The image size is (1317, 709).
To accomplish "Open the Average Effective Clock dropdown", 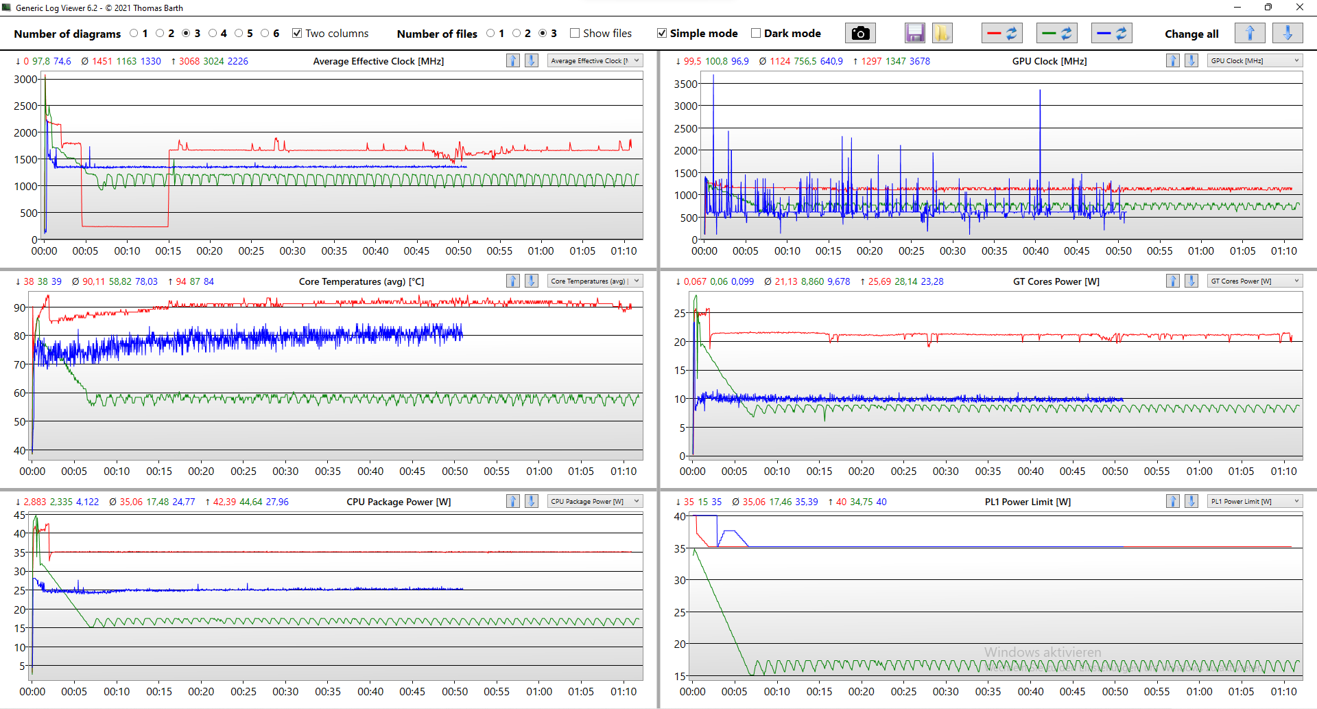I will [x=595, y=60].
